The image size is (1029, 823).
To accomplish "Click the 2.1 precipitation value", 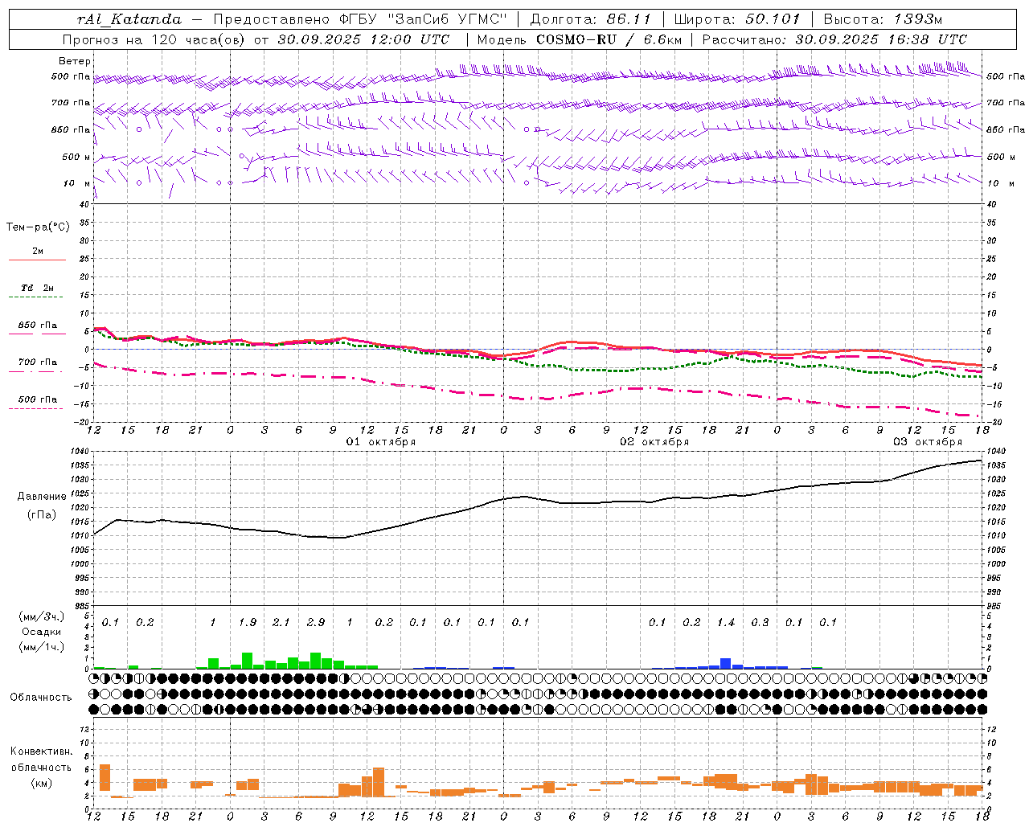I will tap(281, 623).
